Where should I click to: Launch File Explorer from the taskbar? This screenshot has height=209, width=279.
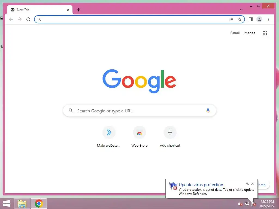tap(22, 204)
